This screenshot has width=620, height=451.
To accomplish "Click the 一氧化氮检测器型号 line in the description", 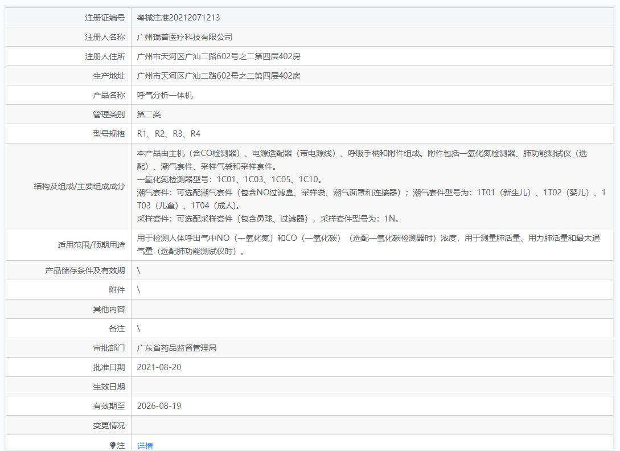I will (230, 179).
